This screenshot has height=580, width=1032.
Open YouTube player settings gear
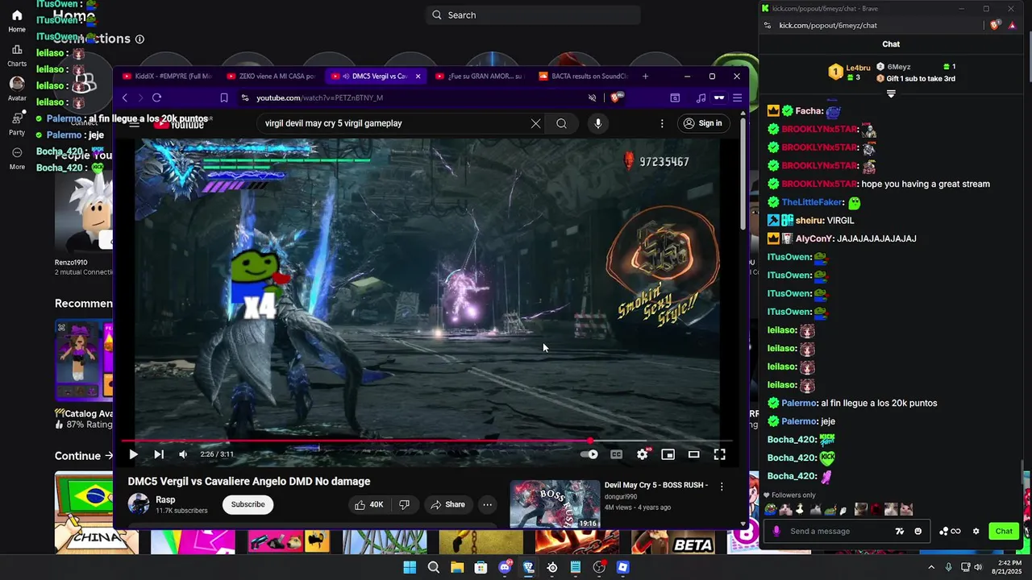tap(642, 454)
